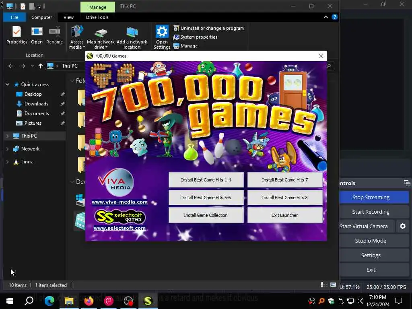Click Properties icon in File Explorer ribbon
The height and width of the screenshot is (309, 412).
[16, 35]
